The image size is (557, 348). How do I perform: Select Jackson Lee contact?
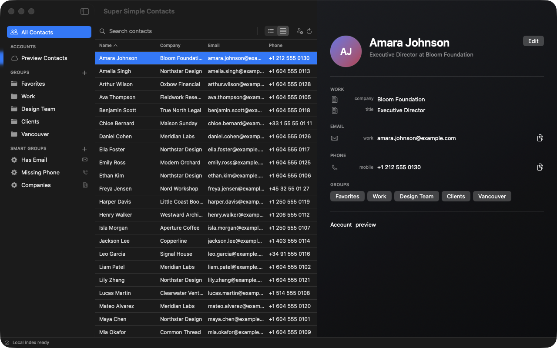206,241
